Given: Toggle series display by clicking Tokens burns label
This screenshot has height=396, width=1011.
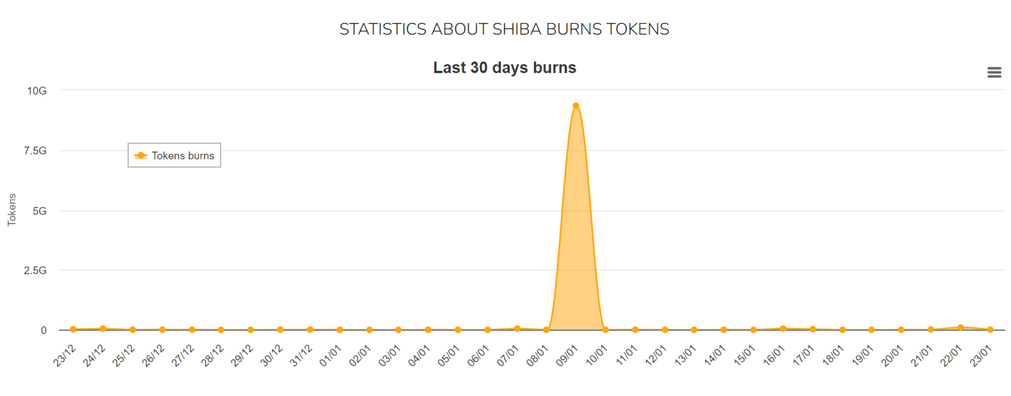Looking at the screenshot, I should click(182, 155).
